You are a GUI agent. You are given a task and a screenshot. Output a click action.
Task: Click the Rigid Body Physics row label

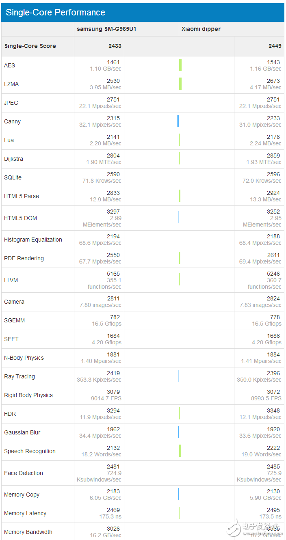28,395
